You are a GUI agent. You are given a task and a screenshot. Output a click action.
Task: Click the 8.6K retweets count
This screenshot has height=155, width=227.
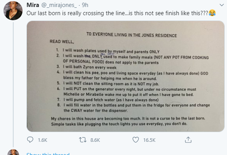[x=95, y=140]
